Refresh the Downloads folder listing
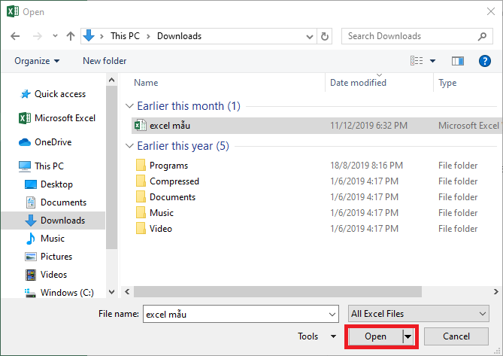 click(325, 36)
